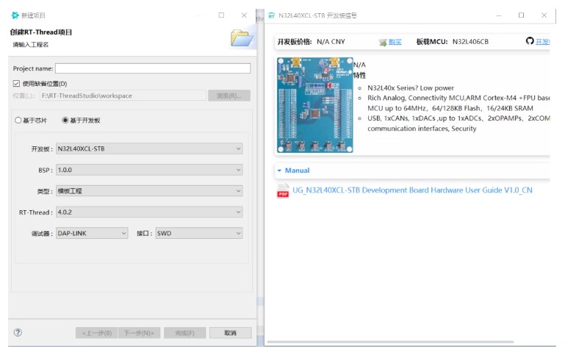Open the 类型 模板工程 dropdown
Image resolution: width=565 pixels, height=355 pixels.
tap(149, 191)
